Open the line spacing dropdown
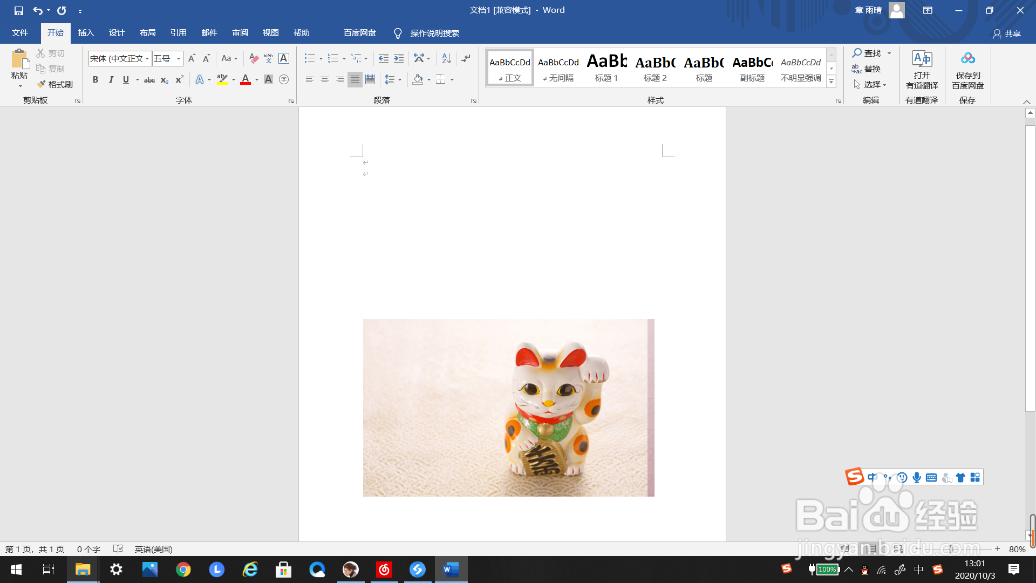Image resolution: width=1036 pixels, height=583 pixels. pyautogui.click(x=393, y=80)
